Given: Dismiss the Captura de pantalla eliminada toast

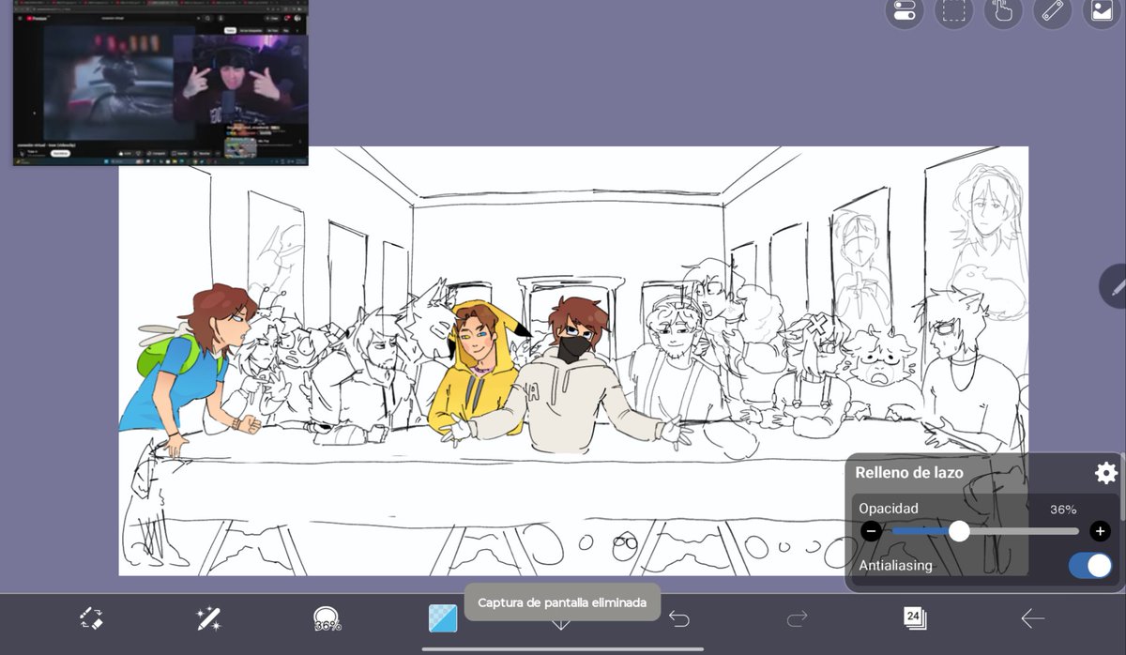Looking at the screenshot, I should [562, 602].
